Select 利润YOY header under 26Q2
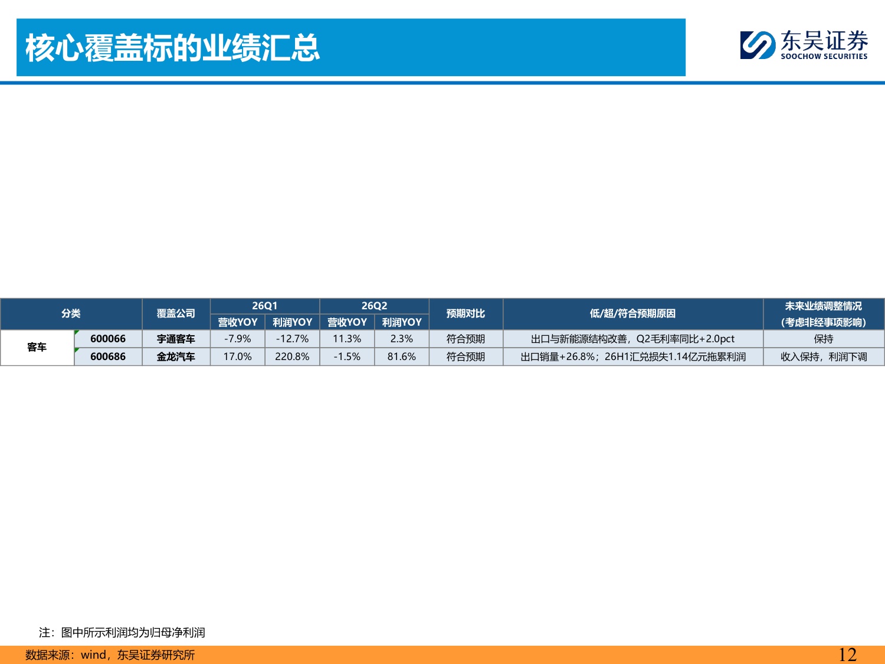This screenshot has height=664, width=885. (402, 322)
